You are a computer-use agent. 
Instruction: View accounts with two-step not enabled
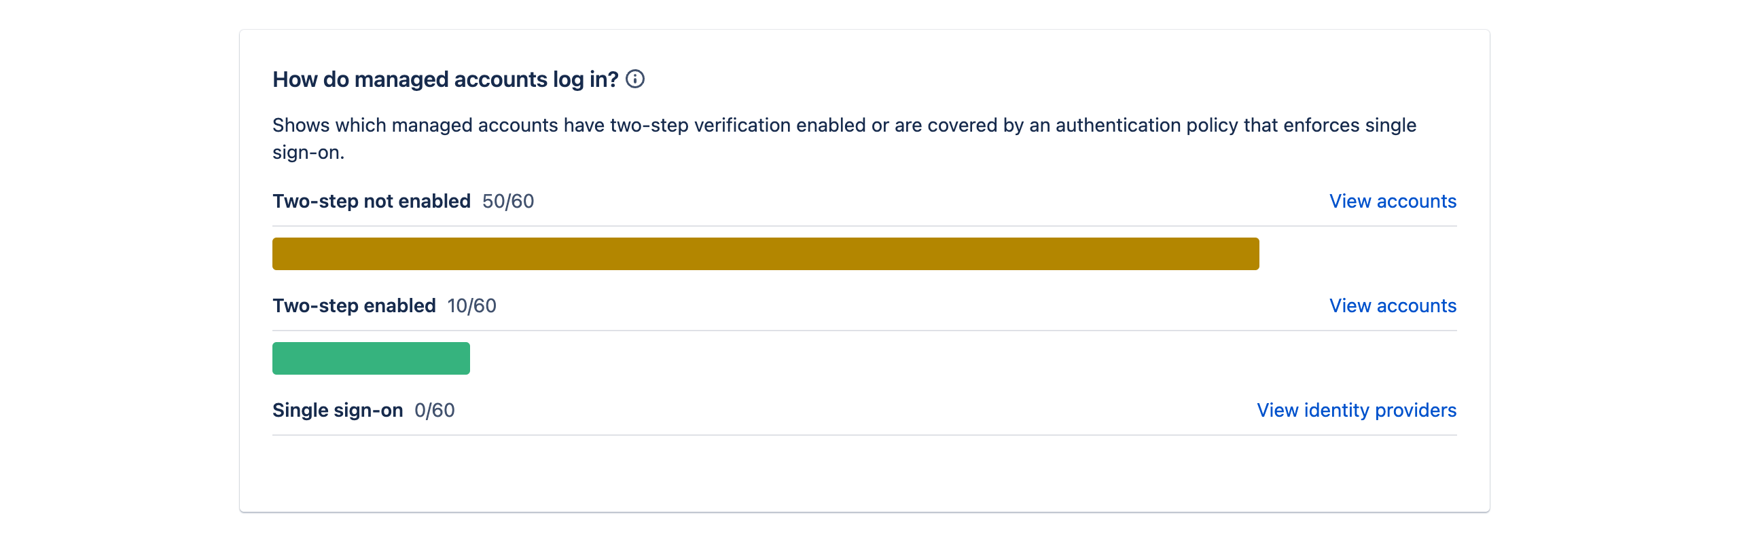(x=1393, y=201)
